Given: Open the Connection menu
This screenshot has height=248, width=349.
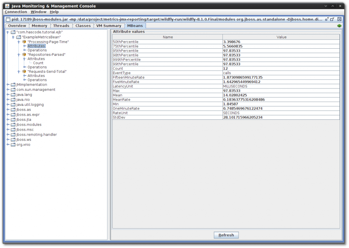Looking at the screenshot, I should pyautogui.click(x=16, y=12).
